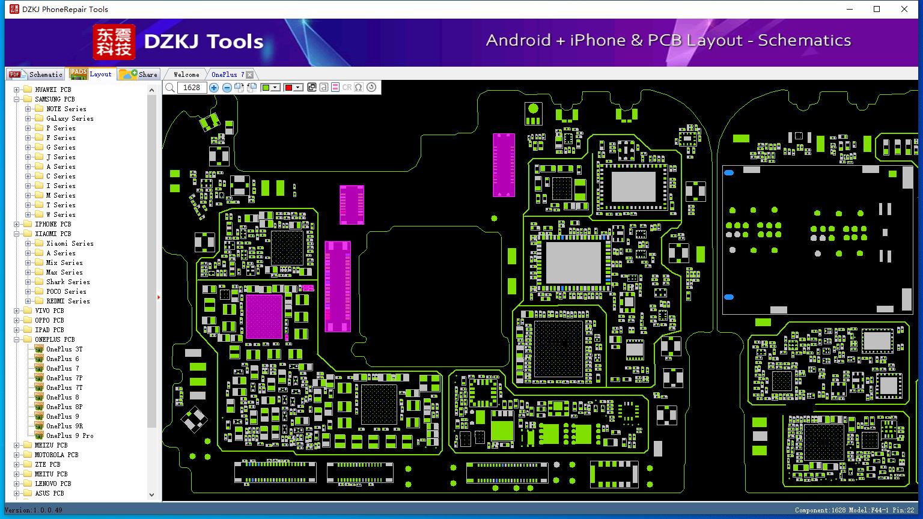Open the OnePlus 3T board file
This screenshot has width=923, height=519.
tap(64, 350)
